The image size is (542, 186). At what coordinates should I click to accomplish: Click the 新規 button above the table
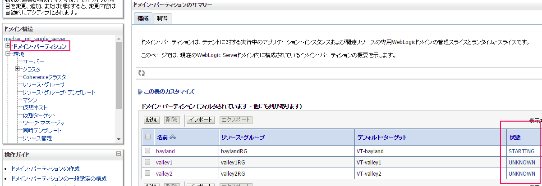click(151, 120)
